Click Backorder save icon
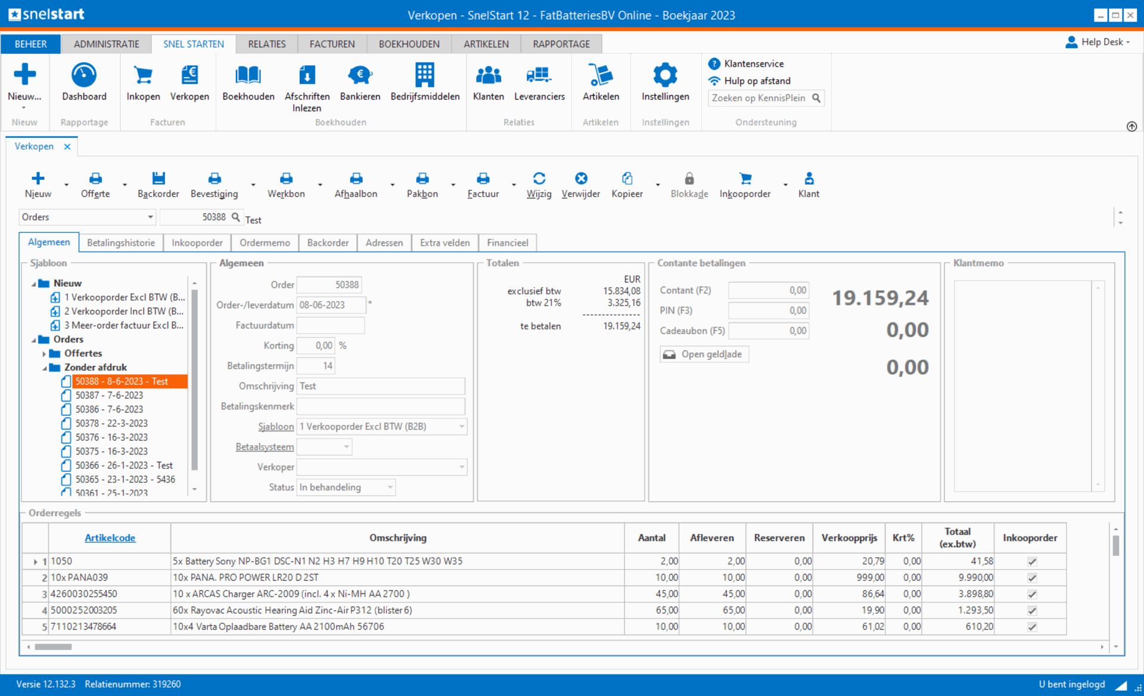This screenshot has height=696, width=1144. [158, 178]
